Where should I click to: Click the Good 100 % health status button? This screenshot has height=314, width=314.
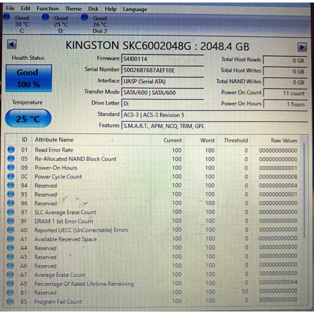(29, 78)
